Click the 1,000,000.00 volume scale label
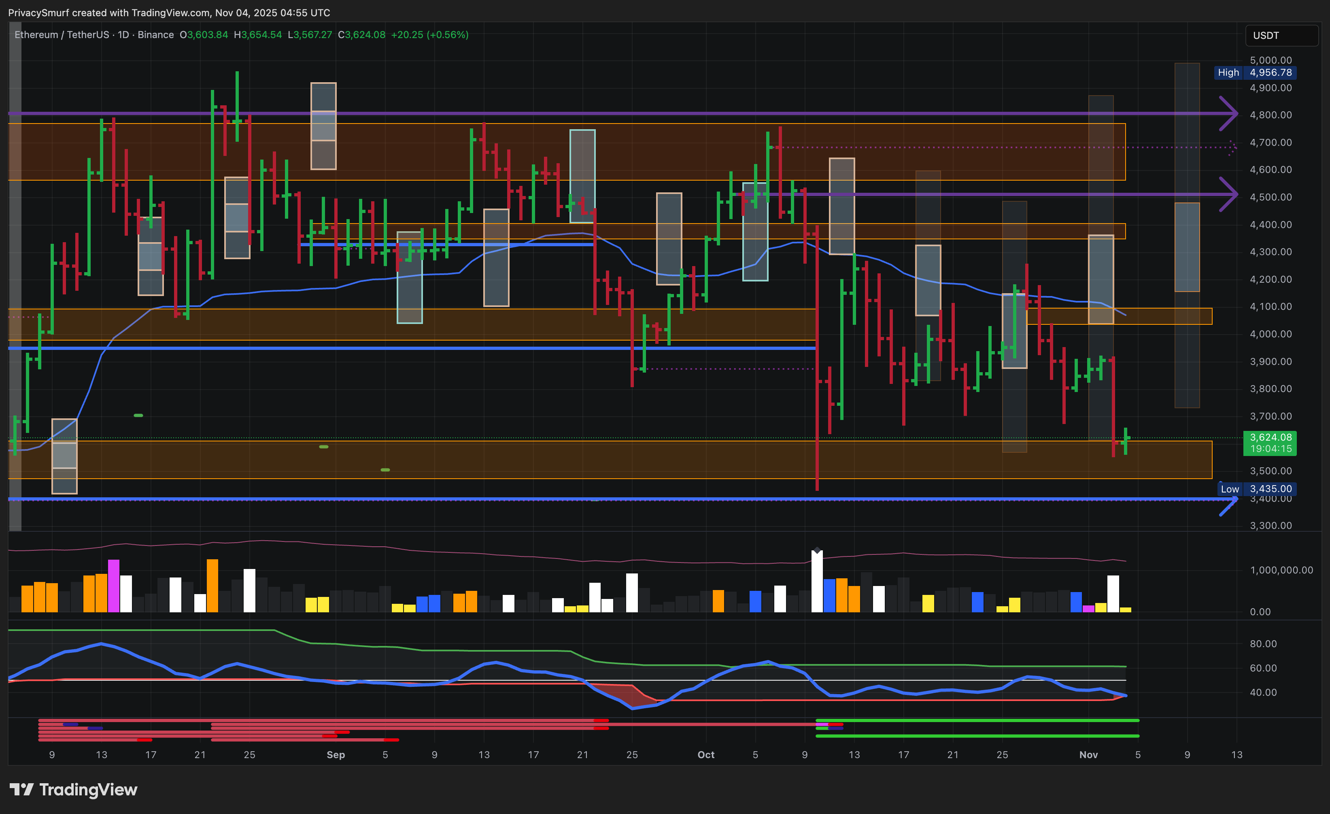The height and width of the screenshot is (814, 1330). (1281, 570)
